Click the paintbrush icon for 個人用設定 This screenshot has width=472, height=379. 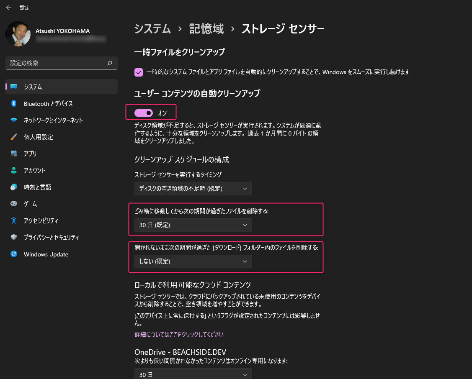14,137
